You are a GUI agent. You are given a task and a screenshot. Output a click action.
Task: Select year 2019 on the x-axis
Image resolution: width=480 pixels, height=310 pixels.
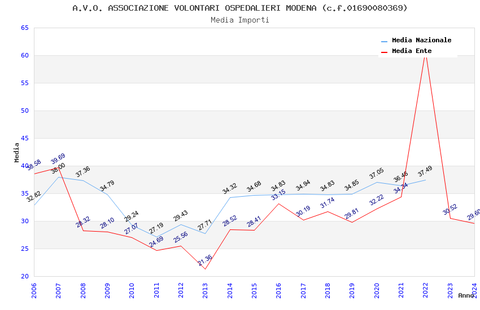(352, 290)
